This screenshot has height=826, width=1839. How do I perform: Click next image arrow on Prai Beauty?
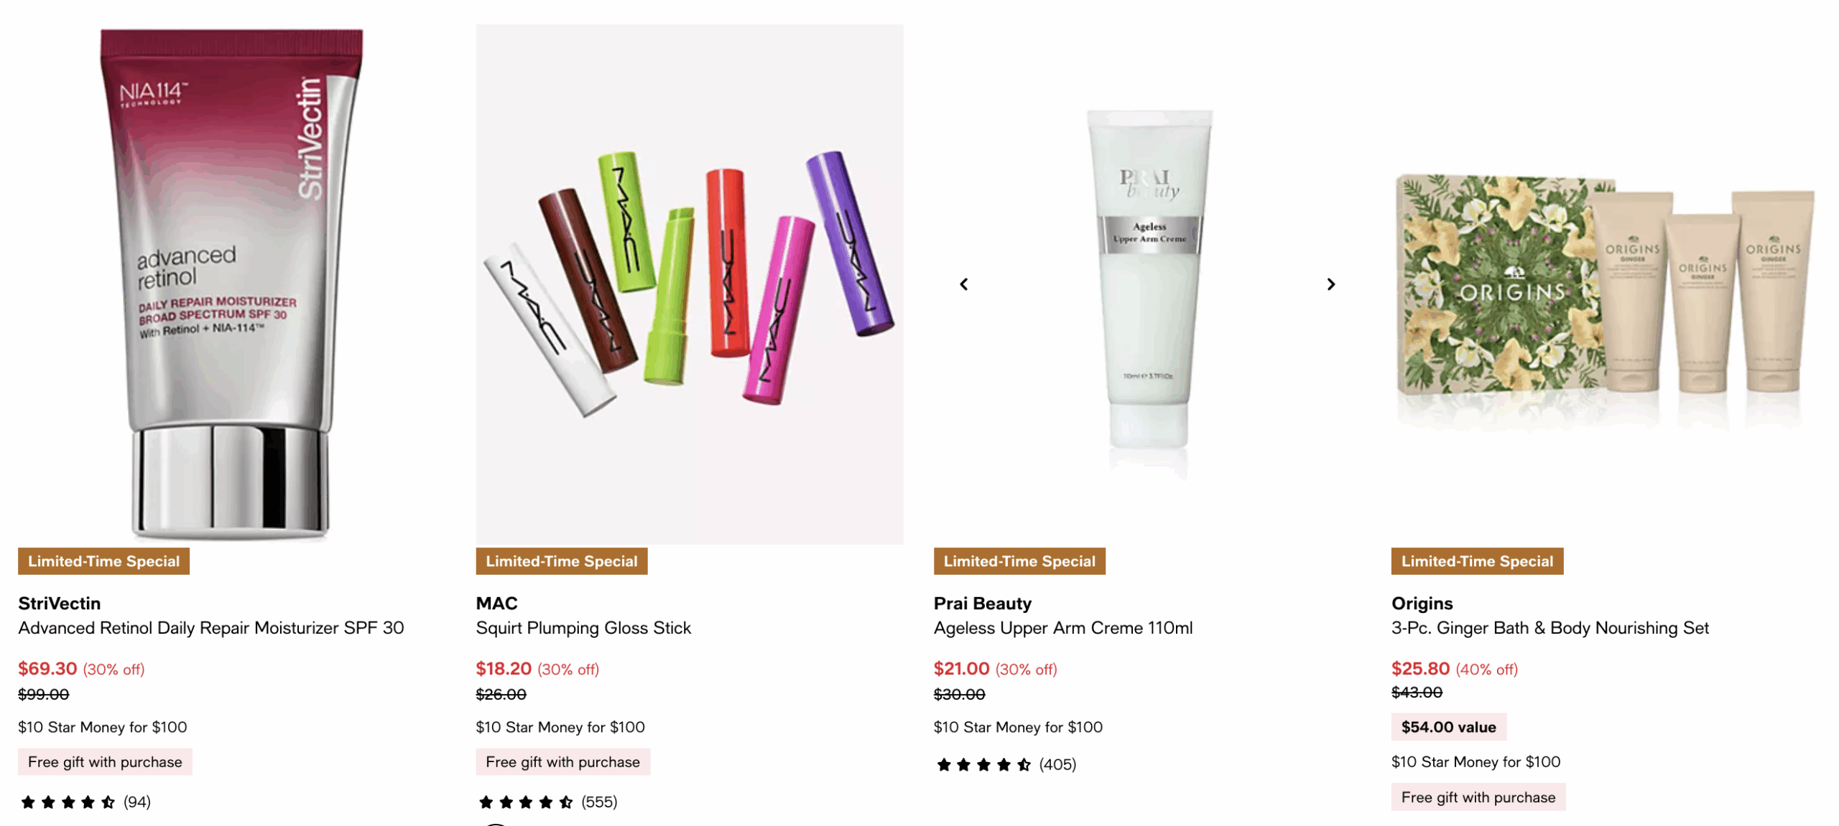tap(1330, 284)
